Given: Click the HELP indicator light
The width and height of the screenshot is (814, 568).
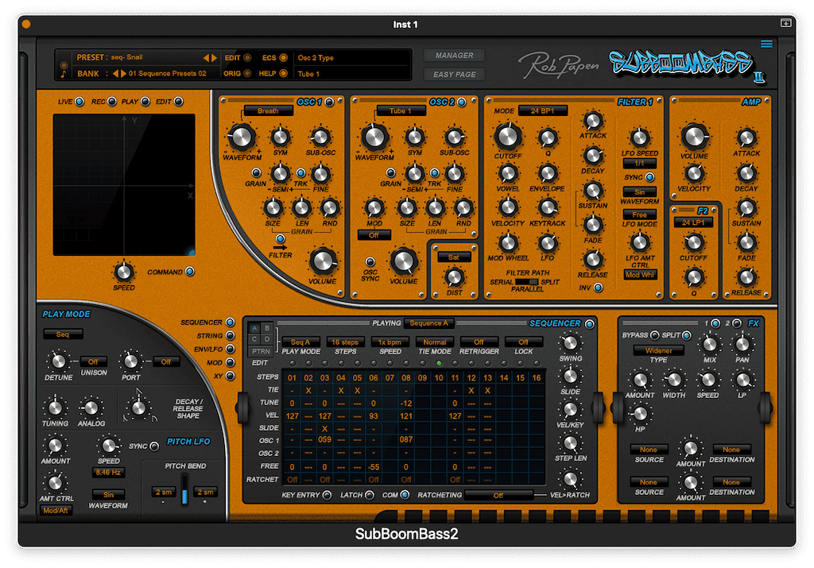Looking at the screenshot, I should coord(284,73).
